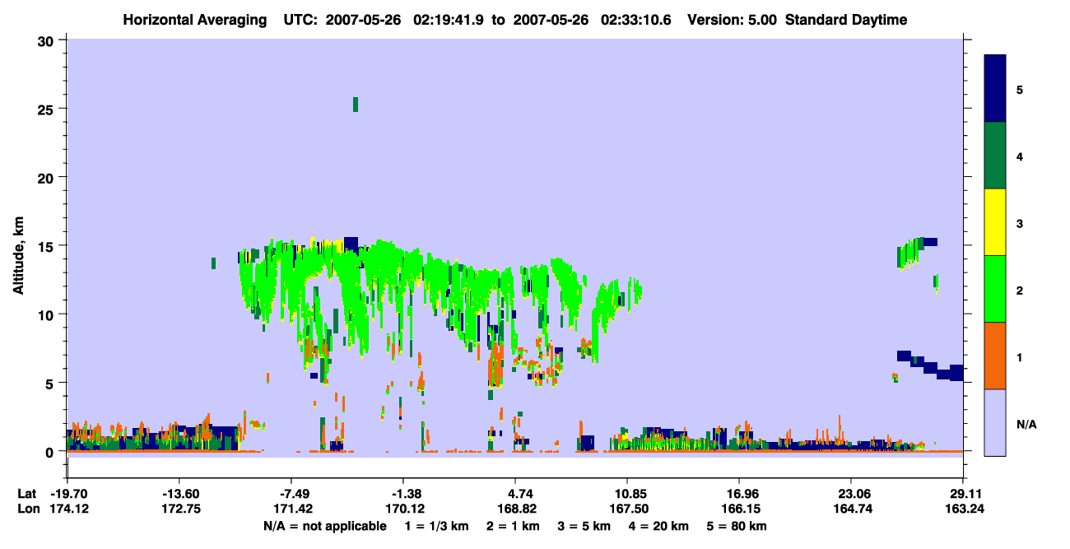Click the colorbar label '4'
The image size is (1070, 549).
pyautogui.click(x=1020, y=156)
